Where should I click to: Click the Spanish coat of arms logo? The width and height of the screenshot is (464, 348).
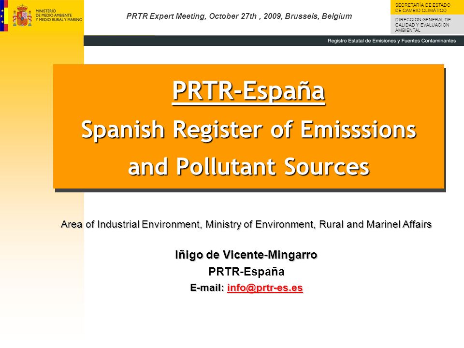22,15
